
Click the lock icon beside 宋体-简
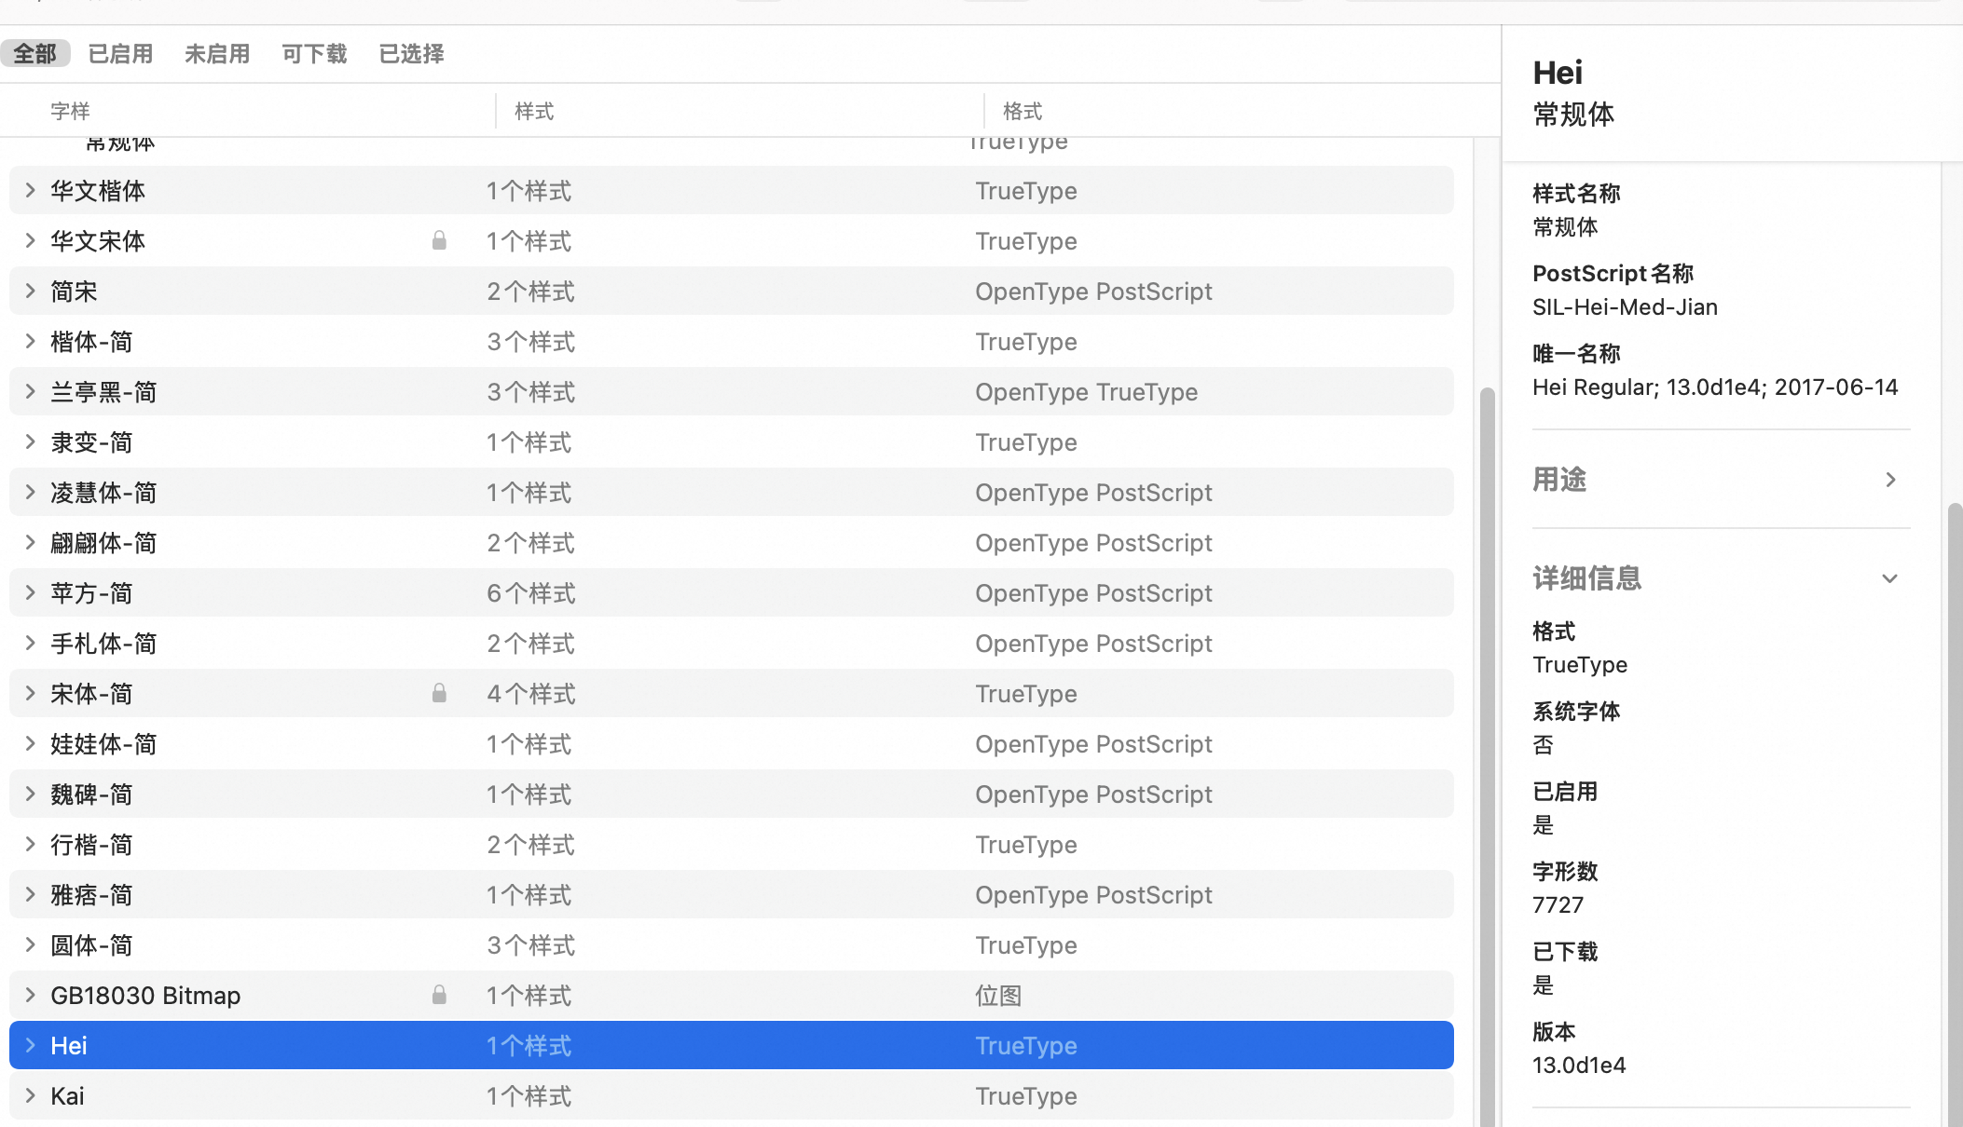click(439, 693)
